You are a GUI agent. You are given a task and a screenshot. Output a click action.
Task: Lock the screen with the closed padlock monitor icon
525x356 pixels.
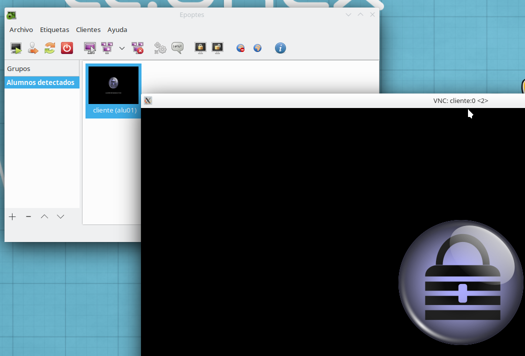pyautogui.click(x=200, y=48)
